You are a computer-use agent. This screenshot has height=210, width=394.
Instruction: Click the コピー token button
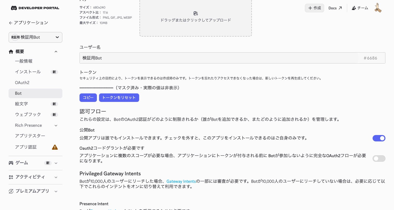(88, 98)
